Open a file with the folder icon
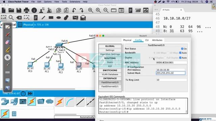216x121 pixels. tap(11, 10)
